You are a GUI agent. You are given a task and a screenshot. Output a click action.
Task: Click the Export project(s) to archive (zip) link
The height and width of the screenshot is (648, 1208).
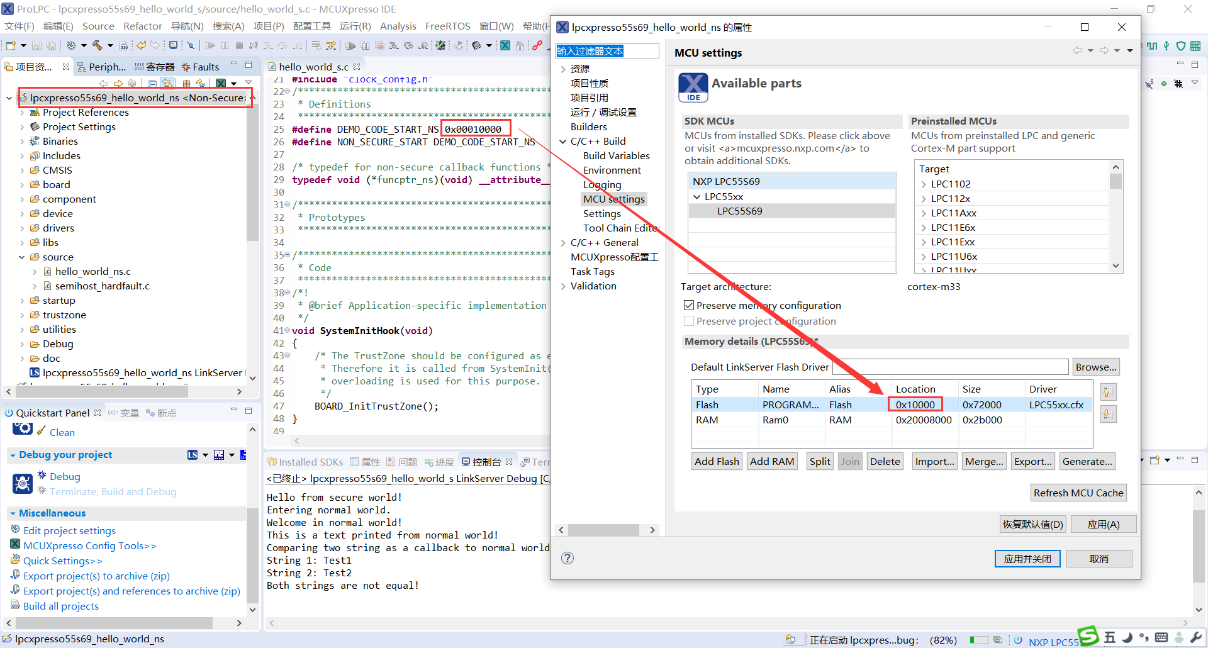(x=96, y=576)
